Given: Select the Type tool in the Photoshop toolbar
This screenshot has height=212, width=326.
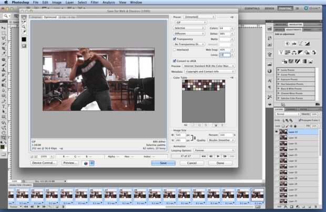Looking at the screenshot, I should [3, 107].
